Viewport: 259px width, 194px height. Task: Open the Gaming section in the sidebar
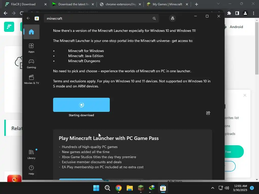[31, 64]
